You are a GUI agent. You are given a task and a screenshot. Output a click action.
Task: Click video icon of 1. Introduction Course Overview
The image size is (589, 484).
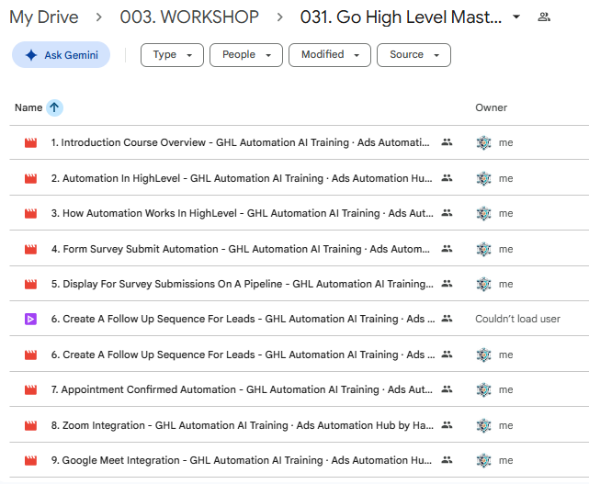pyautogui.click(x=31, y=142)
